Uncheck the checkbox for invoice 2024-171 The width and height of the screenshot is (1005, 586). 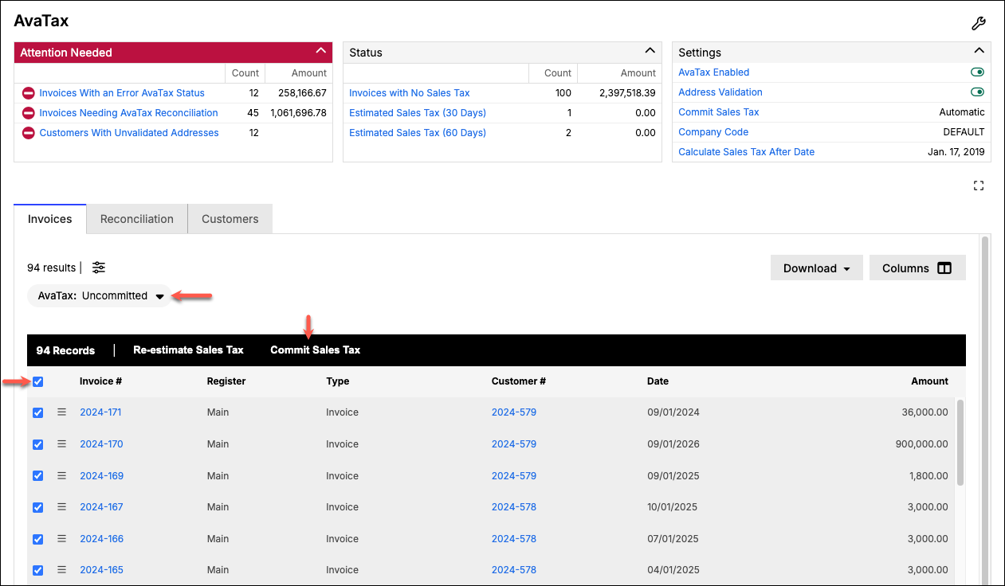tap(37, 413)
